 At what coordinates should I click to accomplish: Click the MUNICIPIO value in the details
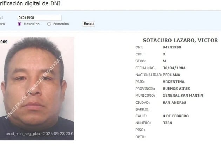tap(183, 96)
